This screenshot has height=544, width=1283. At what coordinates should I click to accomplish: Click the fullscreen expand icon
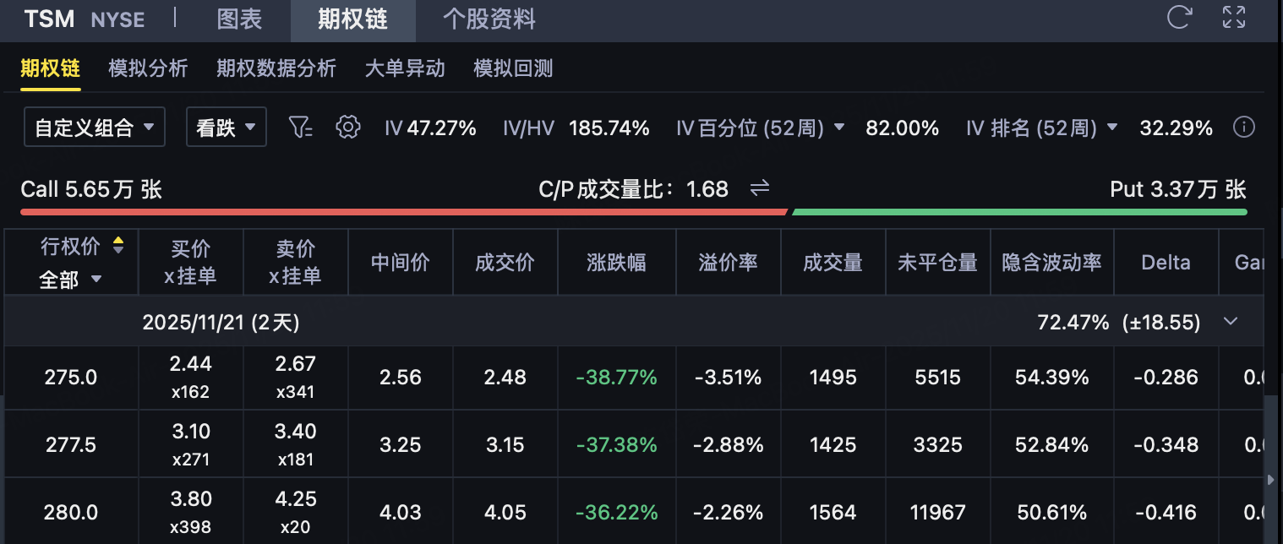coord(1234,18)
